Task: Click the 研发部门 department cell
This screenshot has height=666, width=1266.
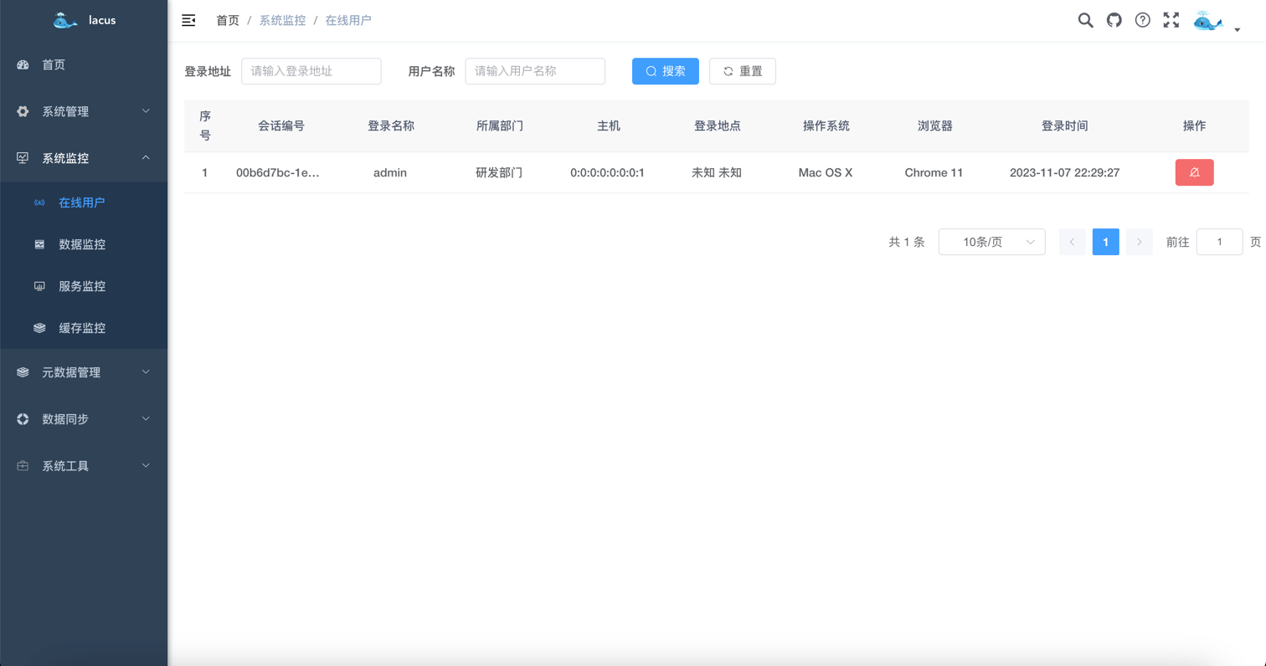Action: pos(499,172)
